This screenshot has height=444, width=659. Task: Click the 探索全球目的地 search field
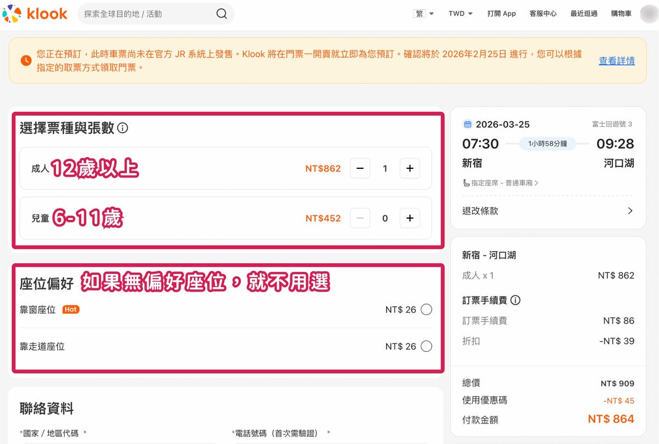147,14
